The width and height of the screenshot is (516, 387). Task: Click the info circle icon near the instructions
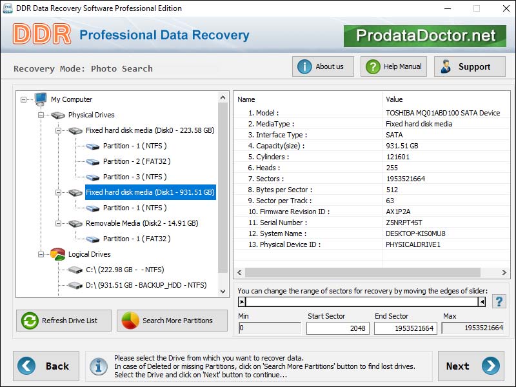(98, 366)
